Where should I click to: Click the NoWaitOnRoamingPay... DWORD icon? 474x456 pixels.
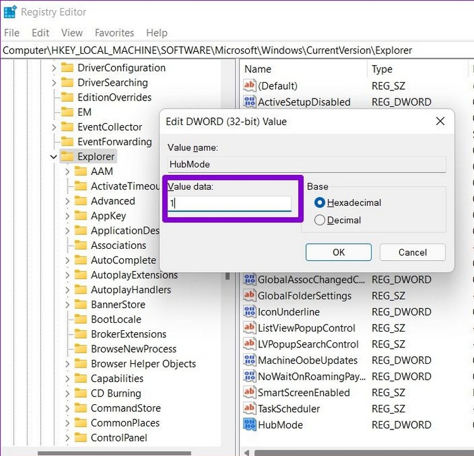(x=250, y=376)
